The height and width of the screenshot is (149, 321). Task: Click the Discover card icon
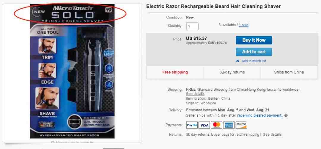241,125
